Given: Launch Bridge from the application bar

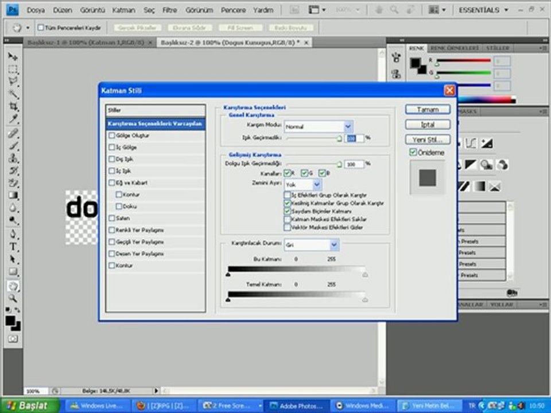Looking at the screenshot, I should click(294, 10).
